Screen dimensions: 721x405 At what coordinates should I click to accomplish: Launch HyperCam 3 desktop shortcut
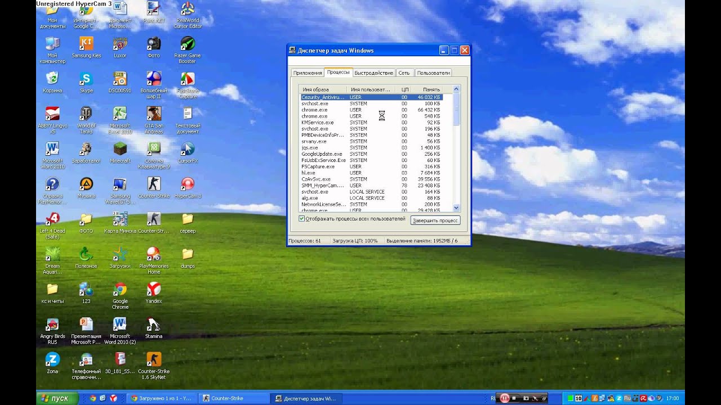pos(188,187)
